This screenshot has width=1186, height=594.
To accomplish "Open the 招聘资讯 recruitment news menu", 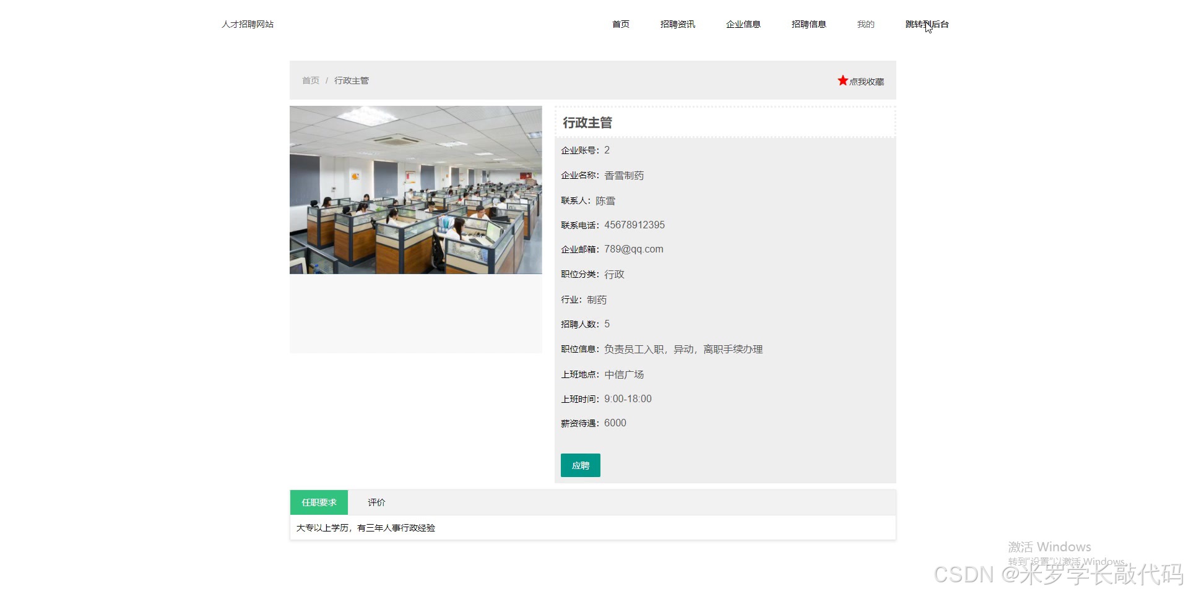I will click(x=677, y=24).
